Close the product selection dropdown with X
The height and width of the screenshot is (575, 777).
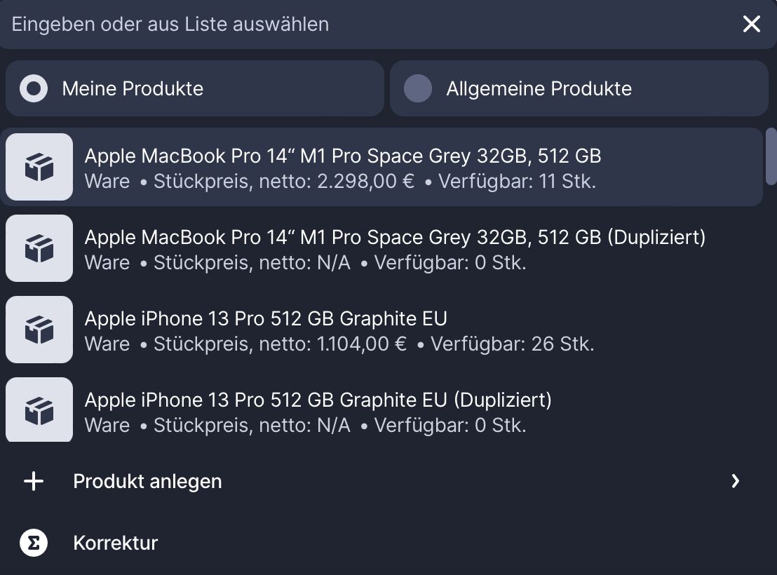752,25
